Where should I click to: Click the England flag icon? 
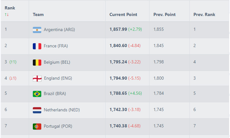pos(37,79)
